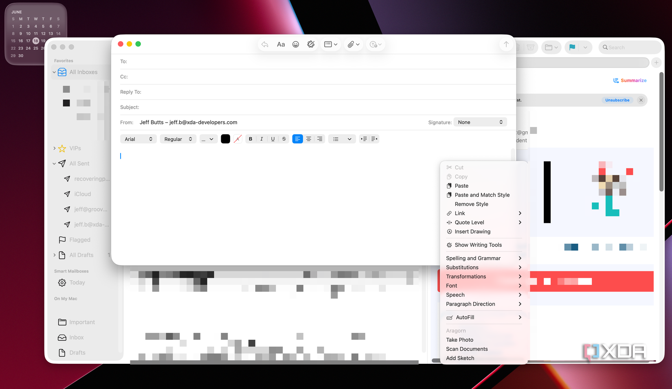672x389 pixels.
Task: Toggle bold text formatting
Action: (x=250, y=139)
